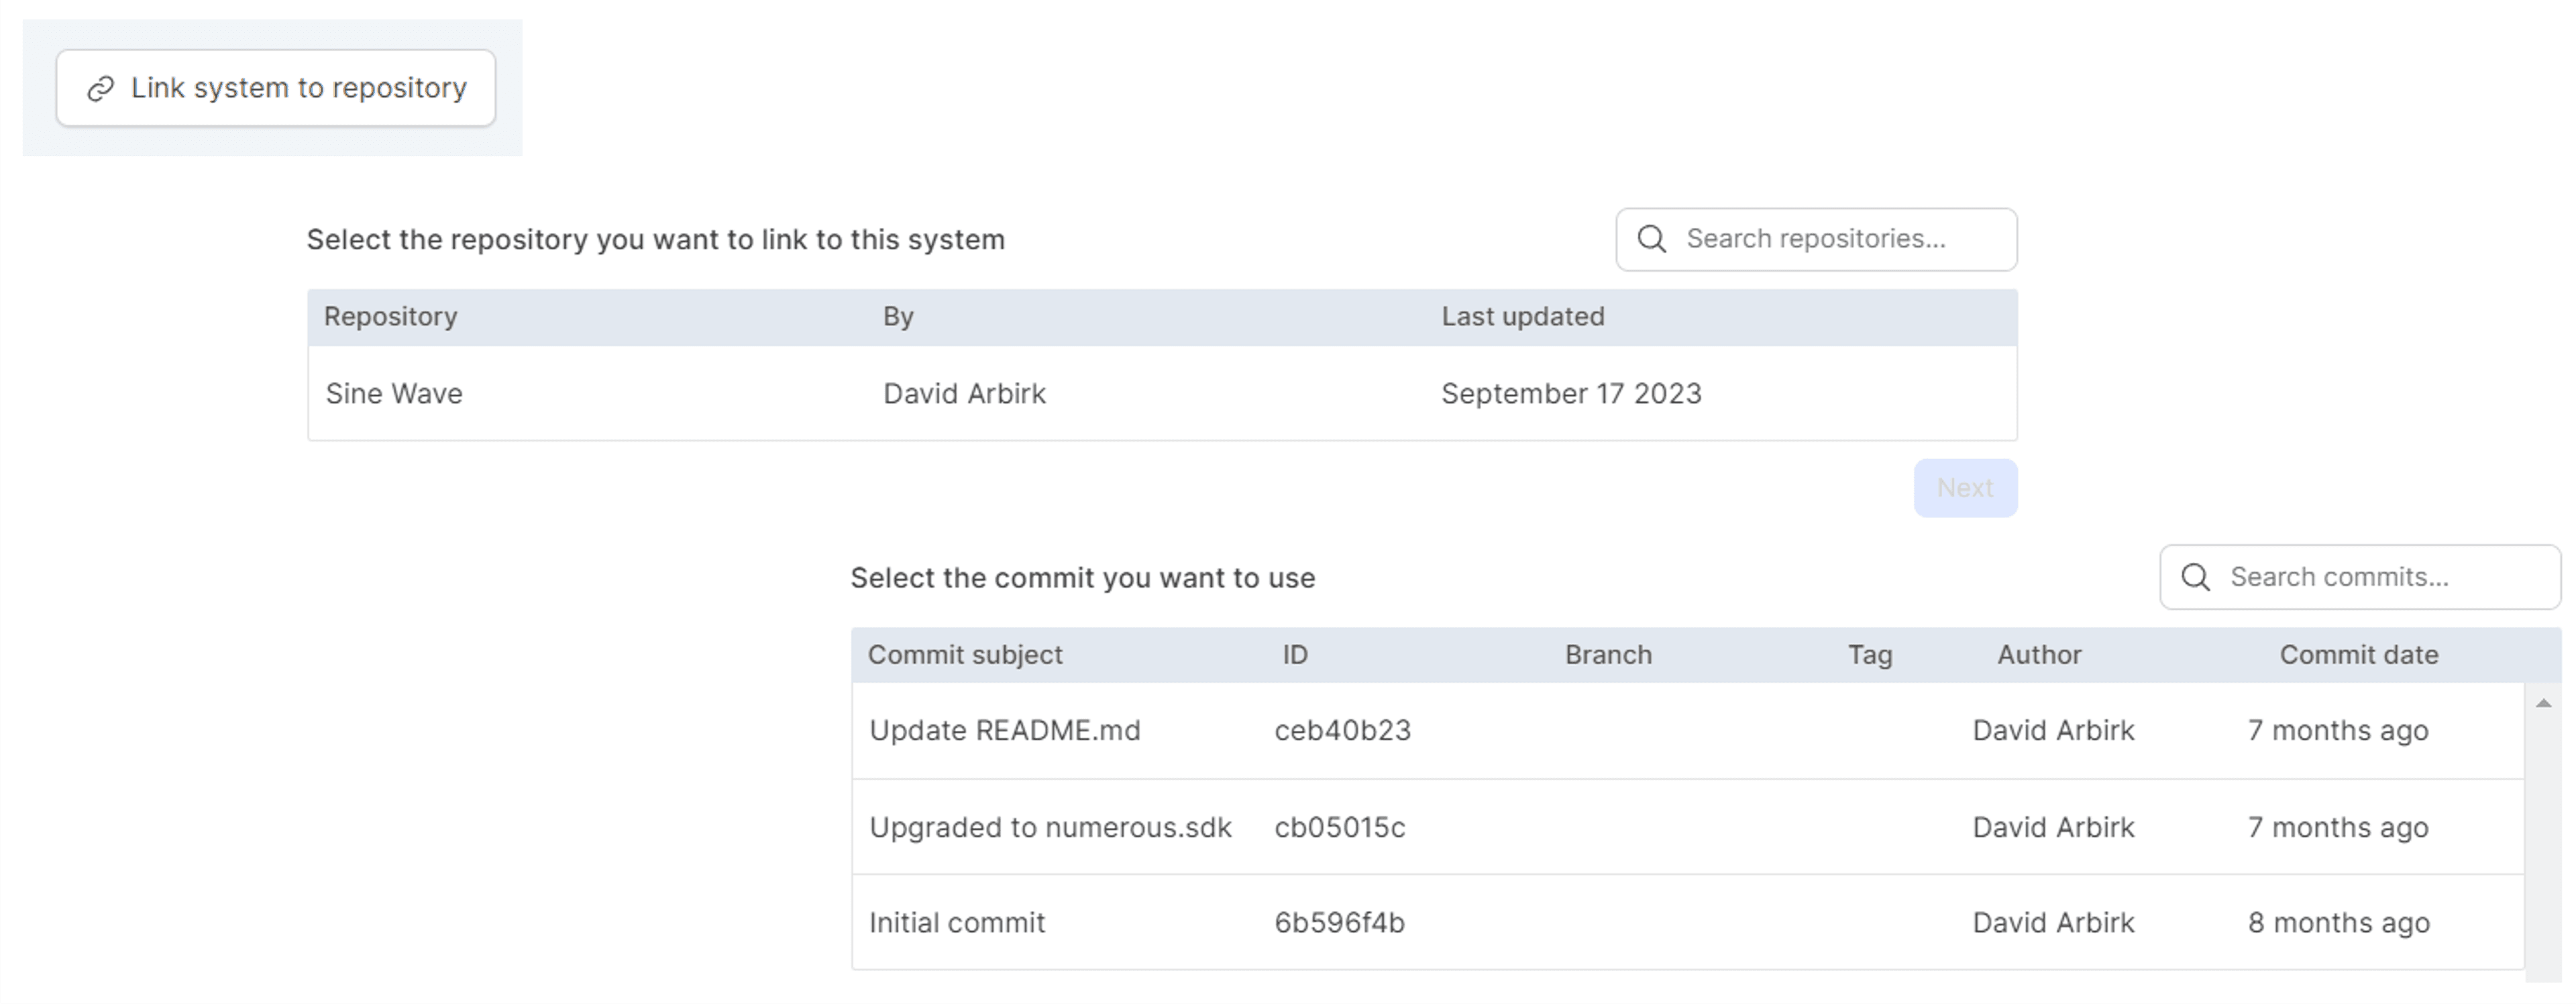Click the Repository column header

(390, 317)
